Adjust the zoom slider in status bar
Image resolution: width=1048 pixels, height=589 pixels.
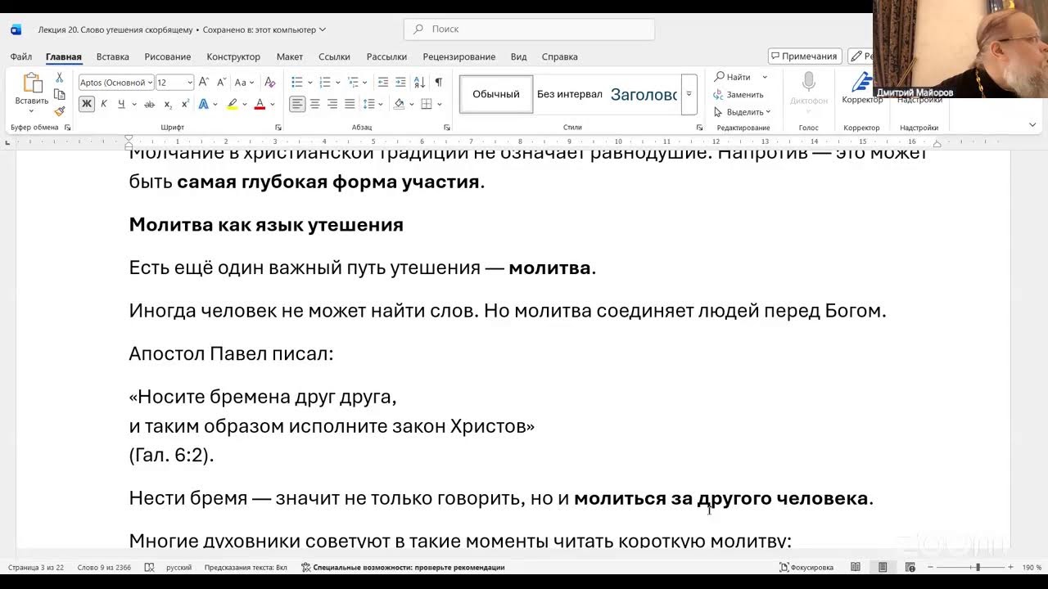pyautogui.click(x=977, y=567)
